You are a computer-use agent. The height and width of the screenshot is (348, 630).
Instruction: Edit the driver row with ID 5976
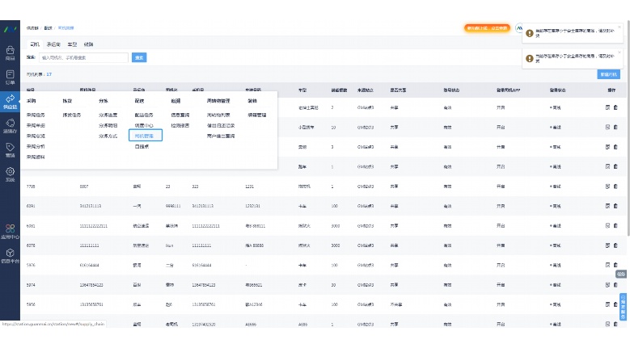(x=607, y=265)
